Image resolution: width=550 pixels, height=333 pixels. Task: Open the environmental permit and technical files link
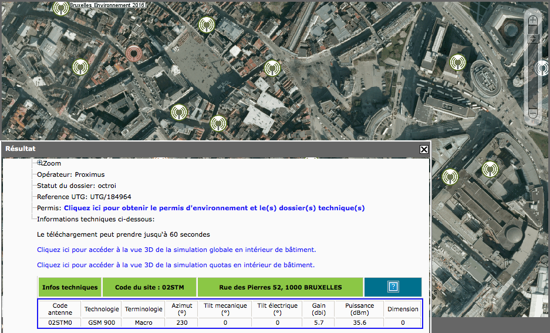coord(214,208)
